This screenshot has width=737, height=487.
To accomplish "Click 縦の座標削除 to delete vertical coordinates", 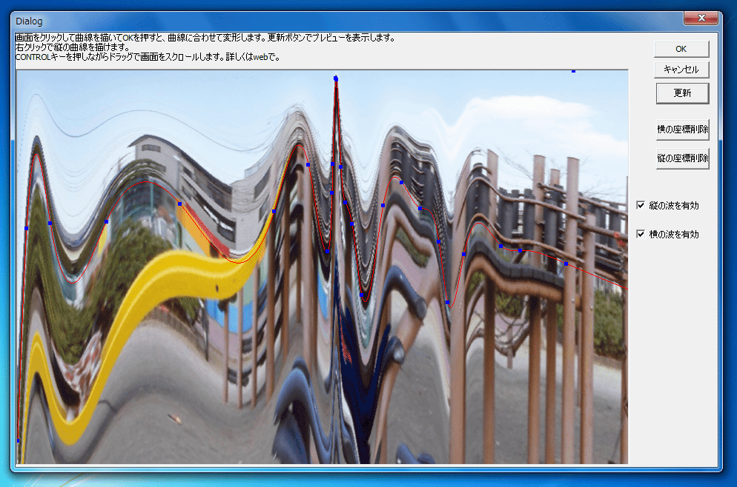I will [682, 158].
